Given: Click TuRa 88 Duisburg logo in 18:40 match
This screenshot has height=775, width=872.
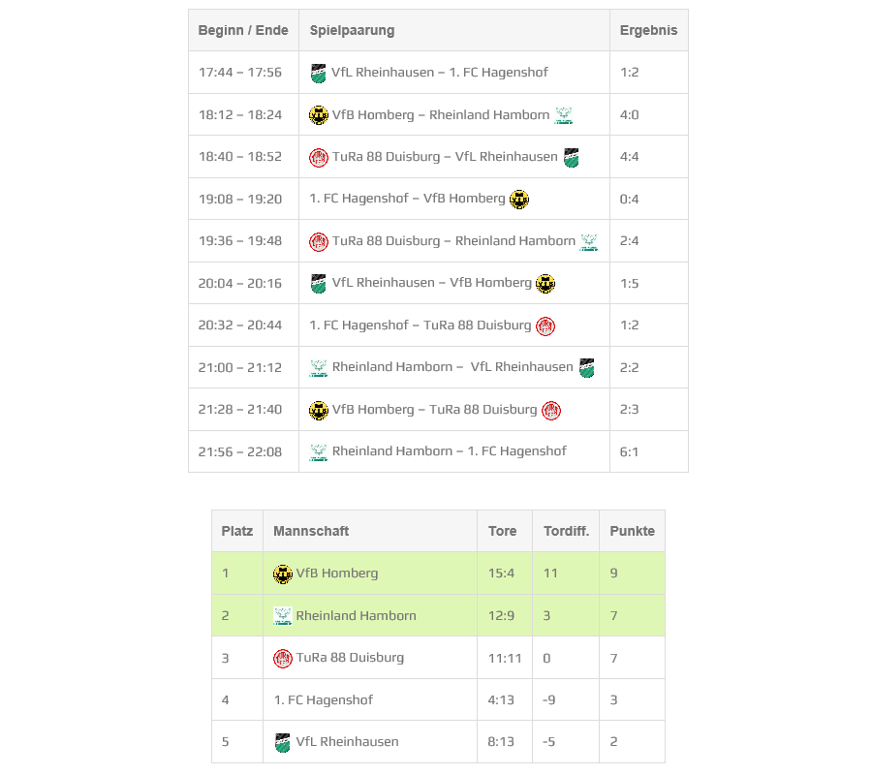Looking at the screenshot, I should (x=319, y=158).
